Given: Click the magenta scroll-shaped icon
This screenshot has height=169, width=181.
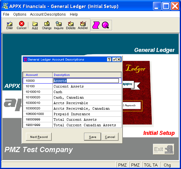Looking at the screenshot, I should pyautogui.click(x=96, y=25).
